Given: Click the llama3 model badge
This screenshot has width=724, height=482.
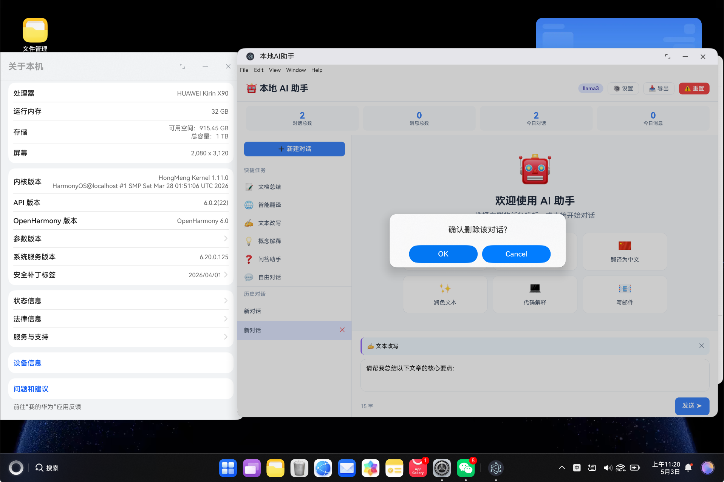Looking at the screenshot, I should tap(591, 88).
